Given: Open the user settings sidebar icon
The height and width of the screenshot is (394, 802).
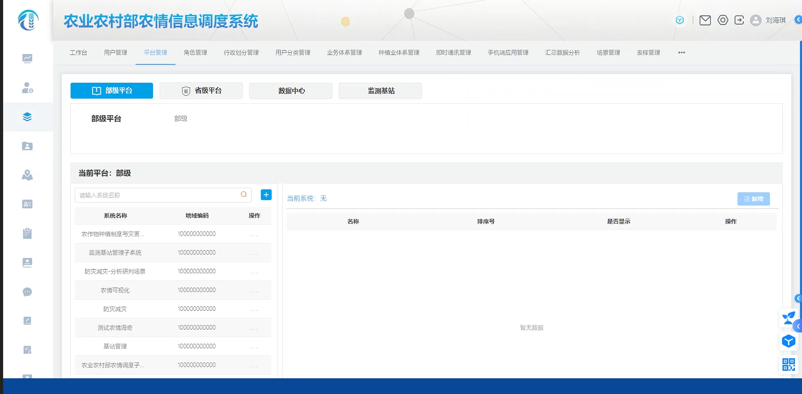Looking at the screenshot, I should point(27,88).
